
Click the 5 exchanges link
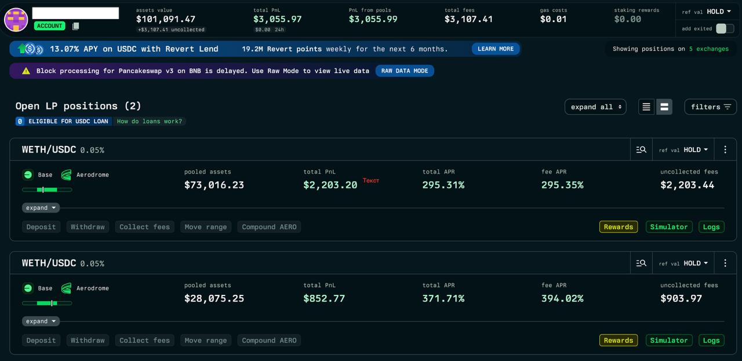point(709,49)
